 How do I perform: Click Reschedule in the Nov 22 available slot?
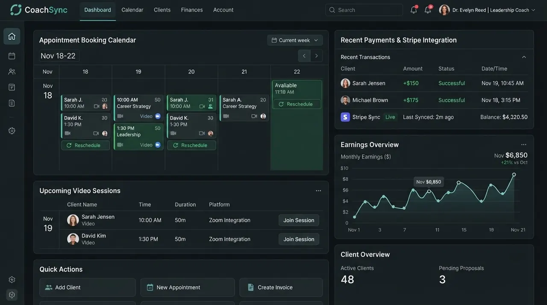tap(297, 104)
